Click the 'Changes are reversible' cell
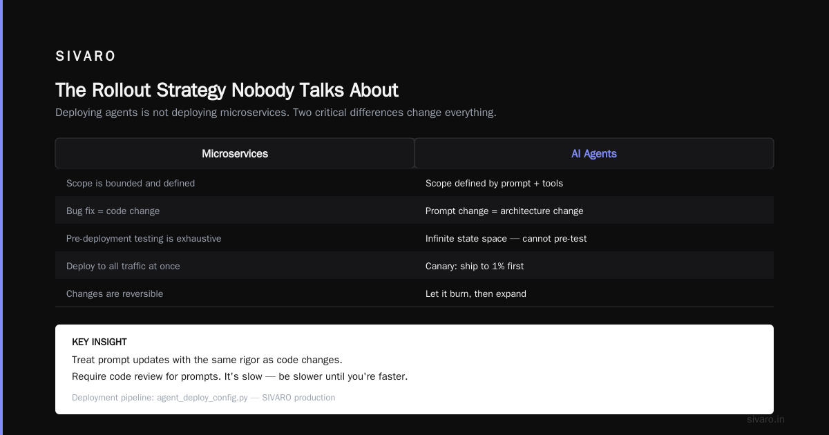The height and width of the screenshot is (435, 829). 235,293
